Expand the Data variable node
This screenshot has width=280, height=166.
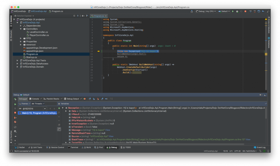(x=66, y=111)
